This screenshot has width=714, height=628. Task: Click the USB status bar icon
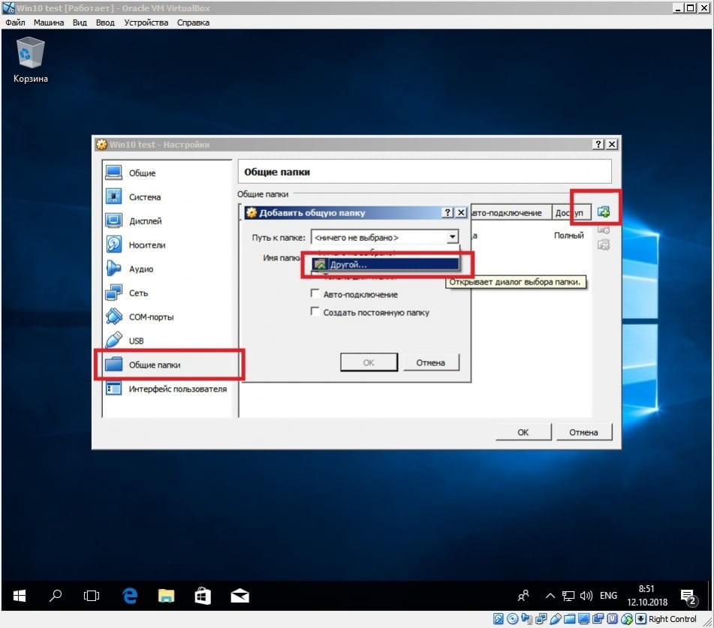556,619
